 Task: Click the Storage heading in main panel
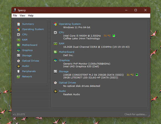[64, 72]
